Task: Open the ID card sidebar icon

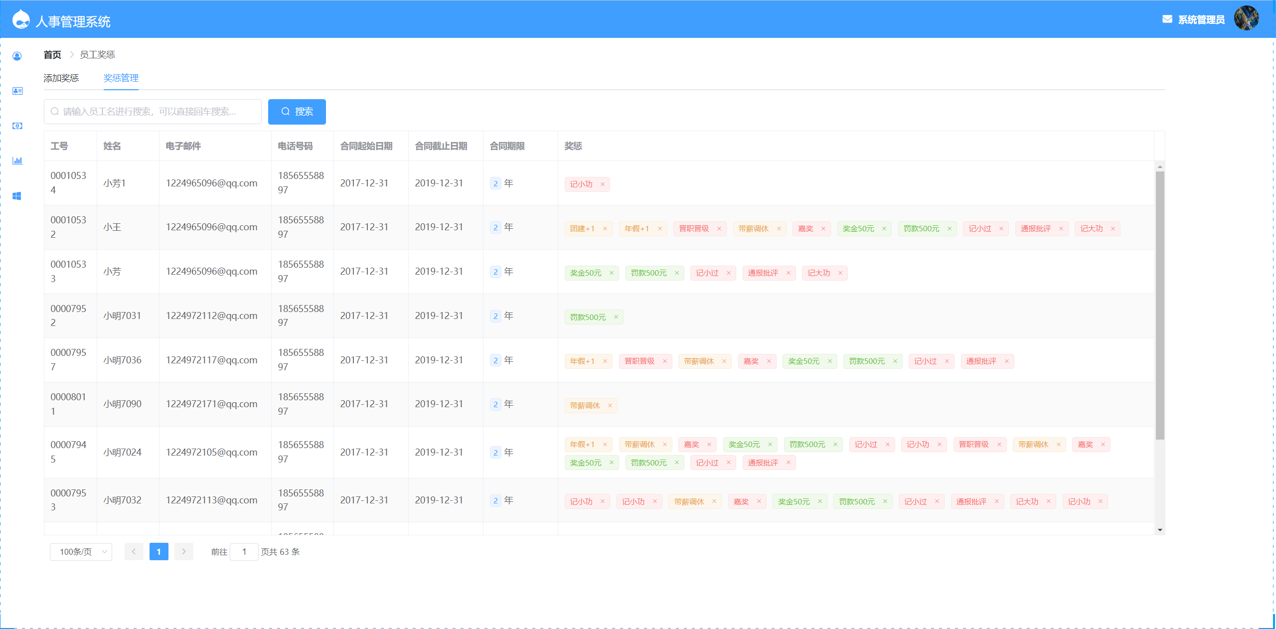Action: (x=17, y=91)
